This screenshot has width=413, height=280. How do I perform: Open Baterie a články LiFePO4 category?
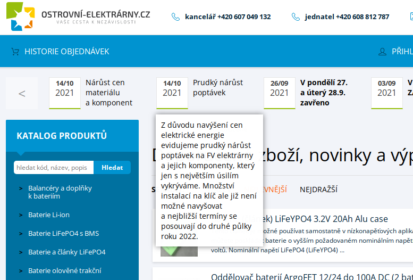tap(66, 252)
